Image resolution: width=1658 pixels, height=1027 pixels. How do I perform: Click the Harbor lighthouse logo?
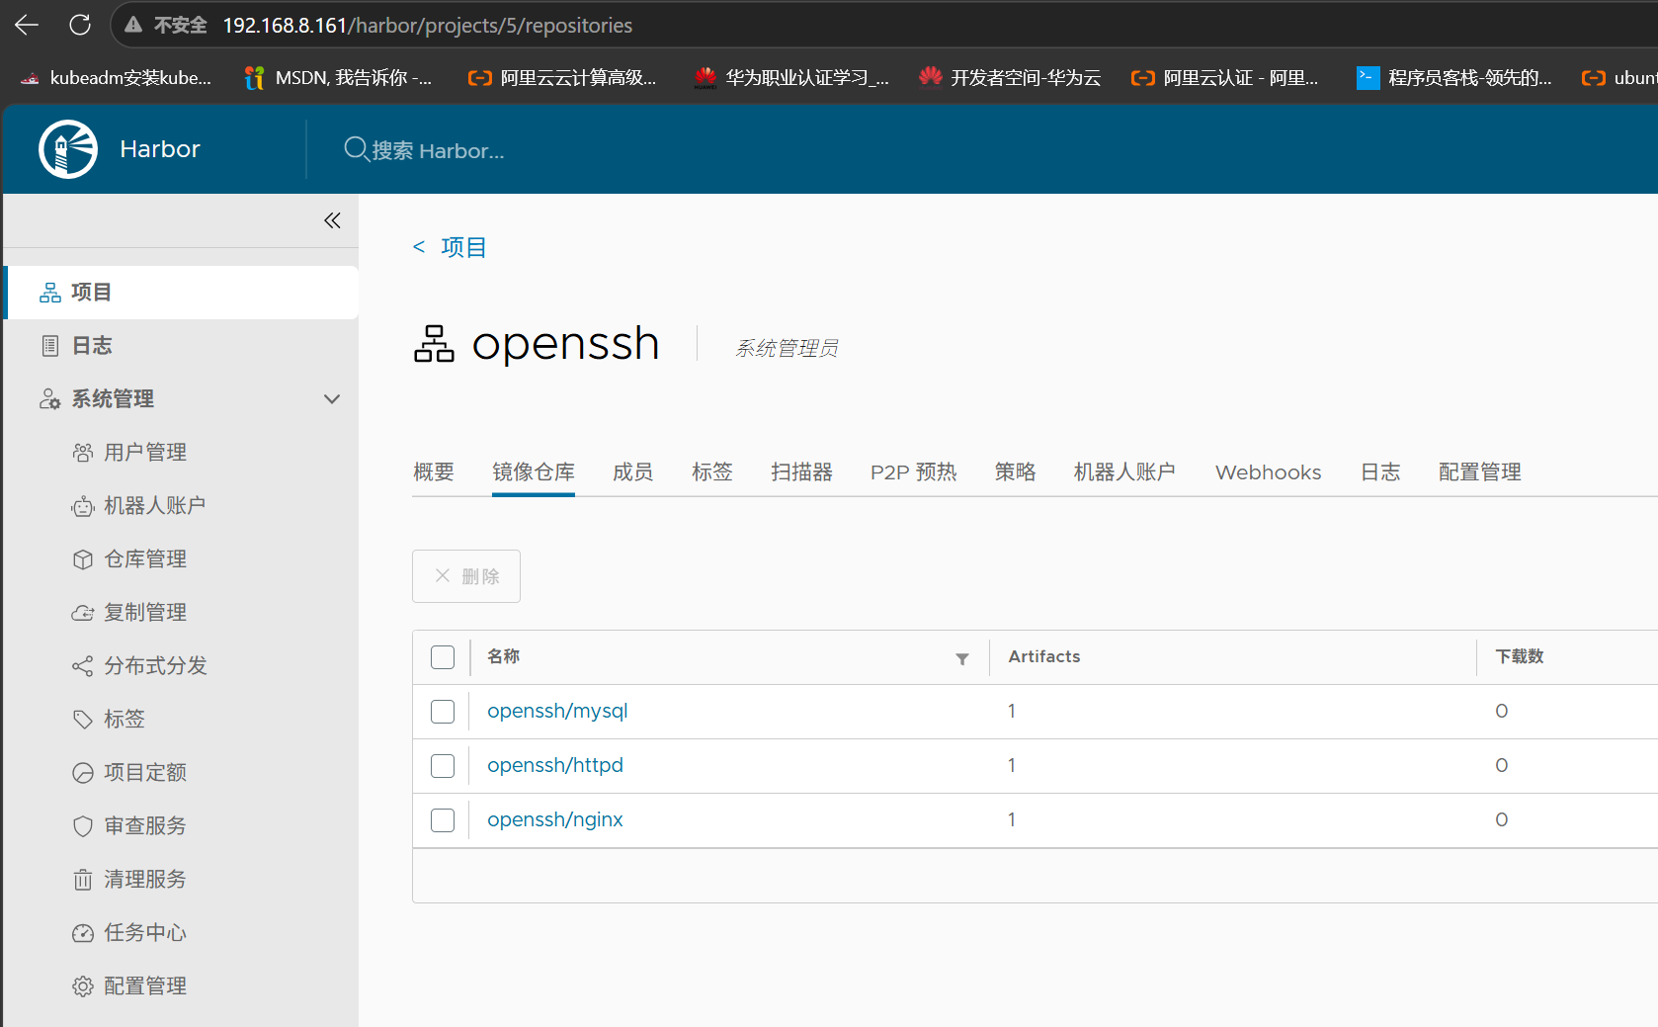point(68,149)
